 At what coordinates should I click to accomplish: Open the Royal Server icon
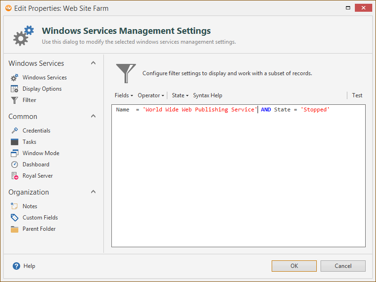(x=15, y=175)
